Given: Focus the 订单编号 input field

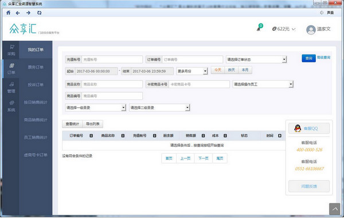Looking at the screenshot, I should (193, 60).
